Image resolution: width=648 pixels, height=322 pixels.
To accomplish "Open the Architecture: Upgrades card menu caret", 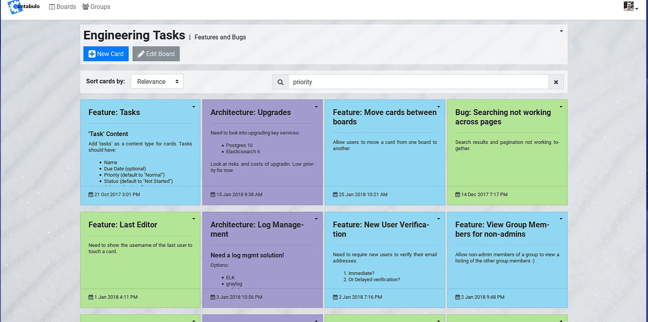I will (316, 107).
